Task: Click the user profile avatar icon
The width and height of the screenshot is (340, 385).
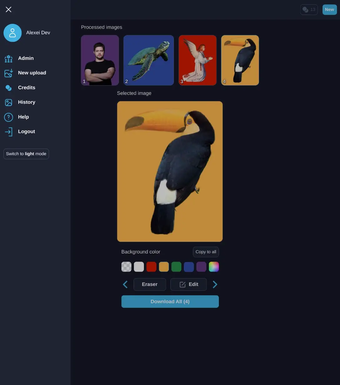Action: (x=12, y=33)
